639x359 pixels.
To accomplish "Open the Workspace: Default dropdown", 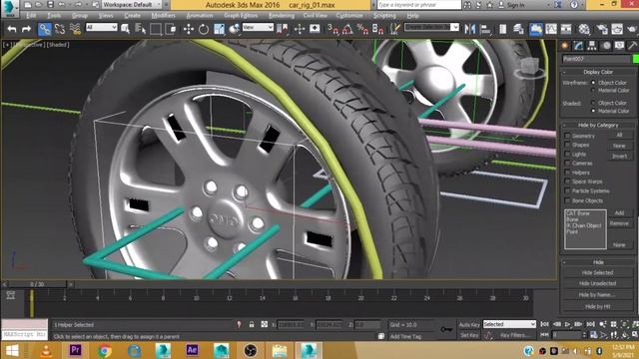I will [x=131, y=5].
